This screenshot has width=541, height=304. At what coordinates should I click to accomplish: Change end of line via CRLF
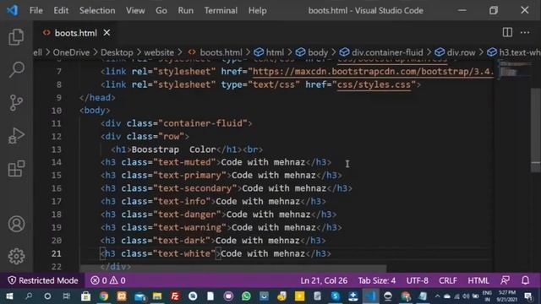point(448,280)
